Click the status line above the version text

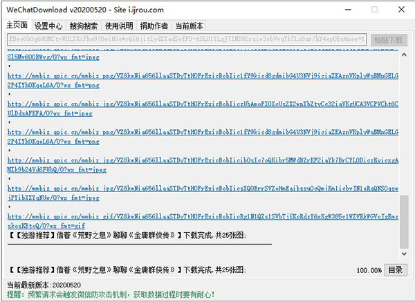point(127,270)
